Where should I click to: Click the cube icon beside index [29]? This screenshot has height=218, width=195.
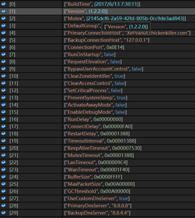point(3,213)
